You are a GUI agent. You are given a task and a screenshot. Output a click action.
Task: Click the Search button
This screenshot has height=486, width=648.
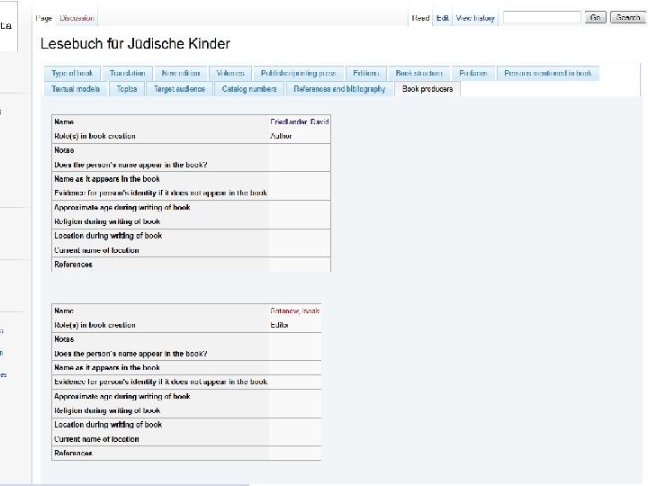coord(628,17)
